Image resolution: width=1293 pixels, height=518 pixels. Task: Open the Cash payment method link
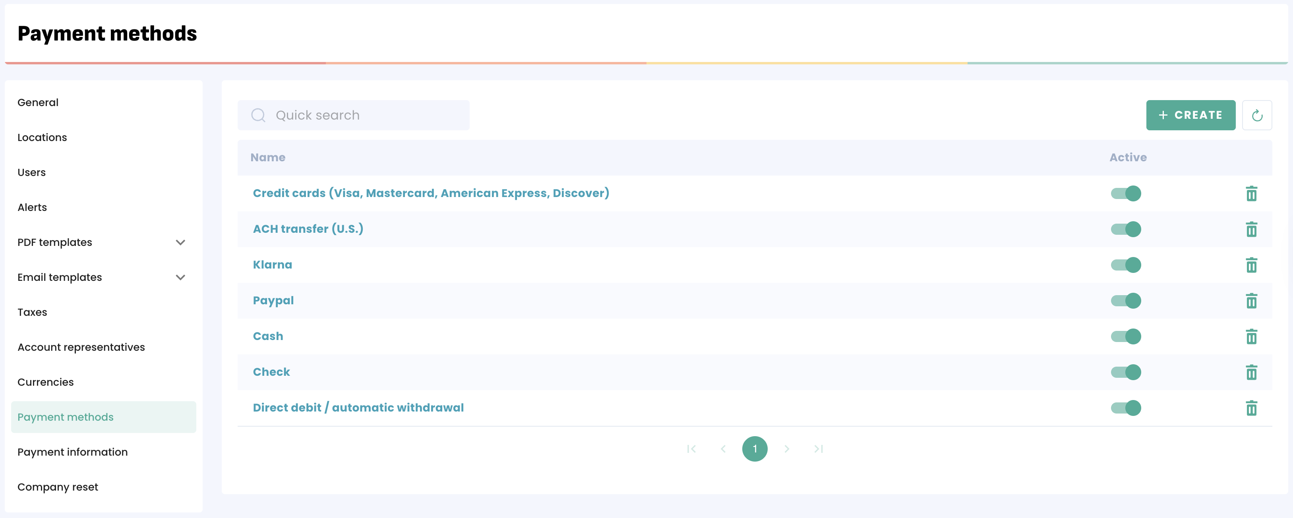[267, 336]
